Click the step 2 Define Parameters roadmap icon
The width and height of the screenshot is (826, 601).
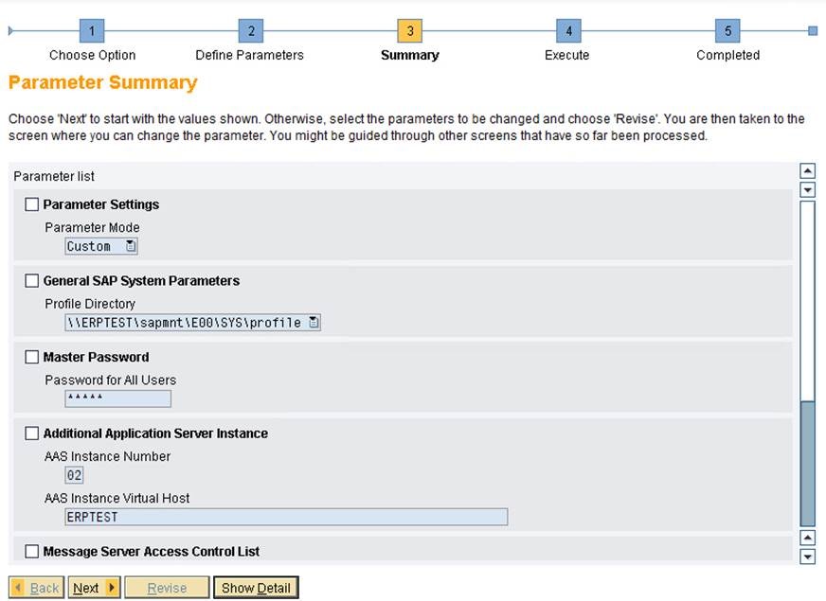(251, 31)
